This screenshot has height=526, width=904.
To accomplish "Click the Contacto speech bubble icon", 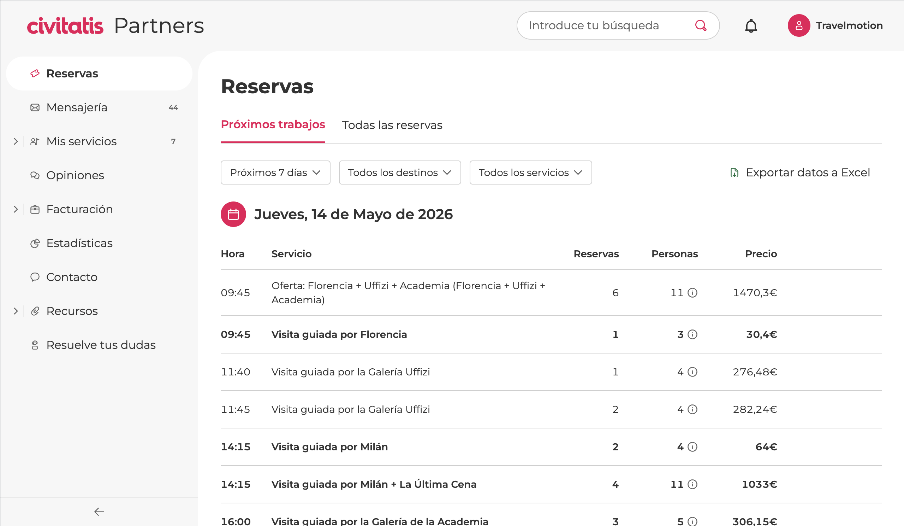I will pyautogui.click(x=35, y=277).
